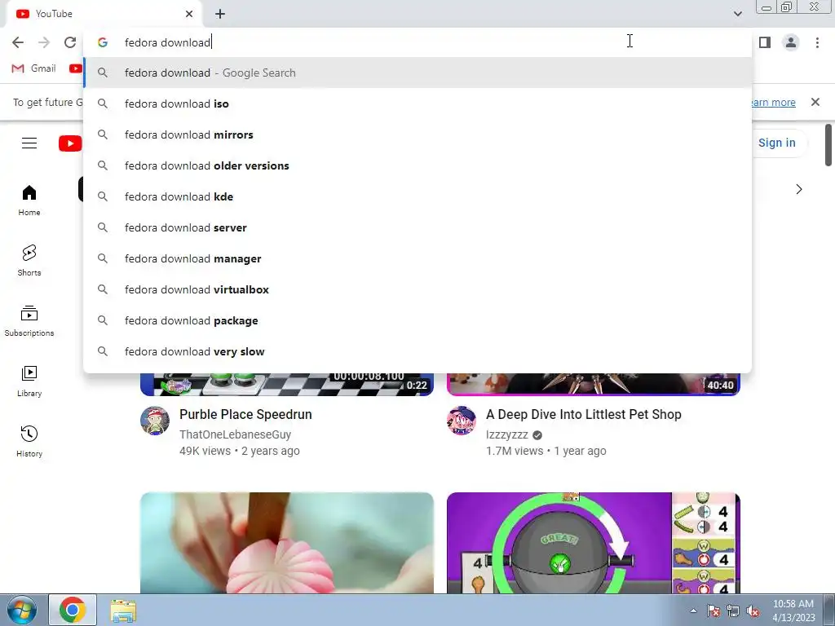835x626 pixels.
Task: Open Gmail bookmark
Action: [33, 68]
